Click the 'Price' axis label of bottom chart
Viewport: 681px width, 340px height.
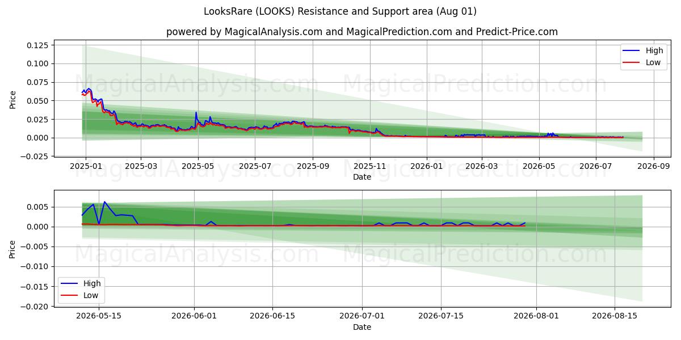(13, 249)
